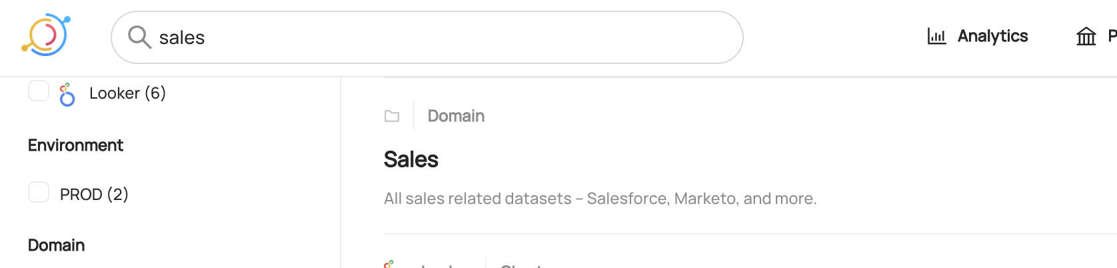The image size is (1117, 268).
Task: Click the magnifying glass search icon
Action: (139, 37)
